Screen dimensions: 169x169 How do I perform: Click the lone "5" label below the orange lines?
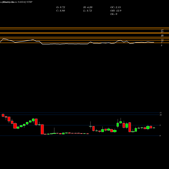coord(162,45)
